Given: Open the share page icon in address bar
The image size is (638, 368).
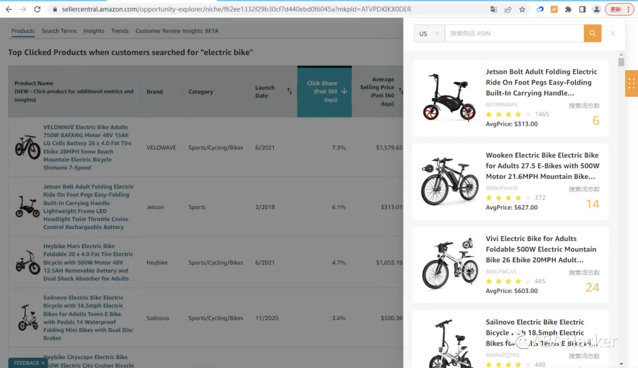Looking at the screenshot, I should pos(508,9).
